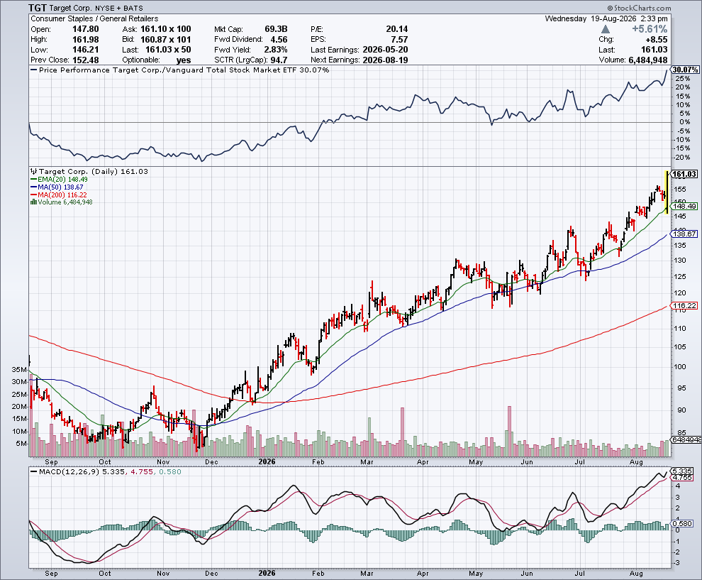Viewport: 702px width, 580px height.
Task: Click the Mkt Cap value 69.3B
Action: pyautogui.click(x=276, y=29)
